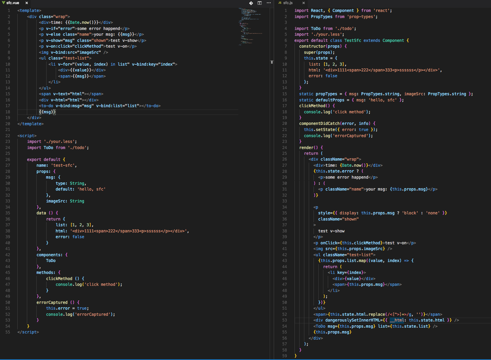Switch to the sfc.js tab
The width and height of the screenshot is (491, 360).
click(288, 3)
